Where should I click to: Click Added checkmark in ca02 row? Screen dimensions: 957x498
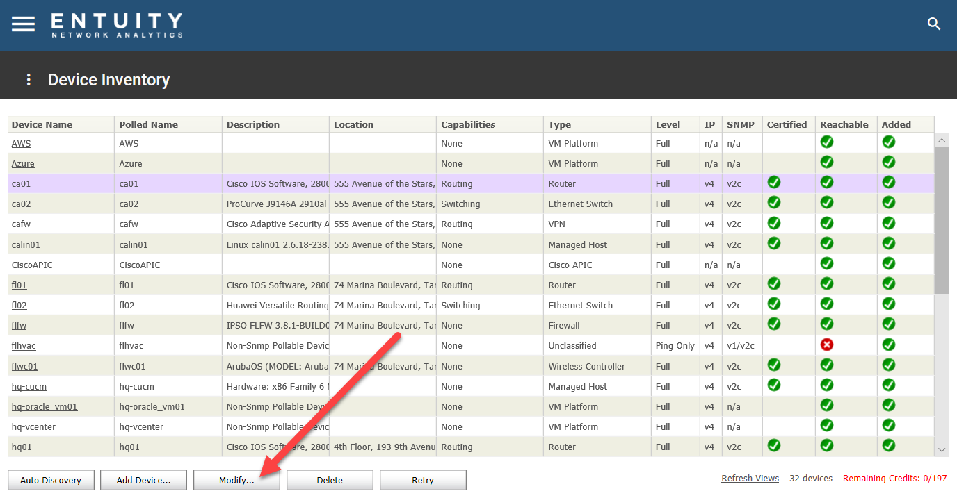tap(889, 203)
